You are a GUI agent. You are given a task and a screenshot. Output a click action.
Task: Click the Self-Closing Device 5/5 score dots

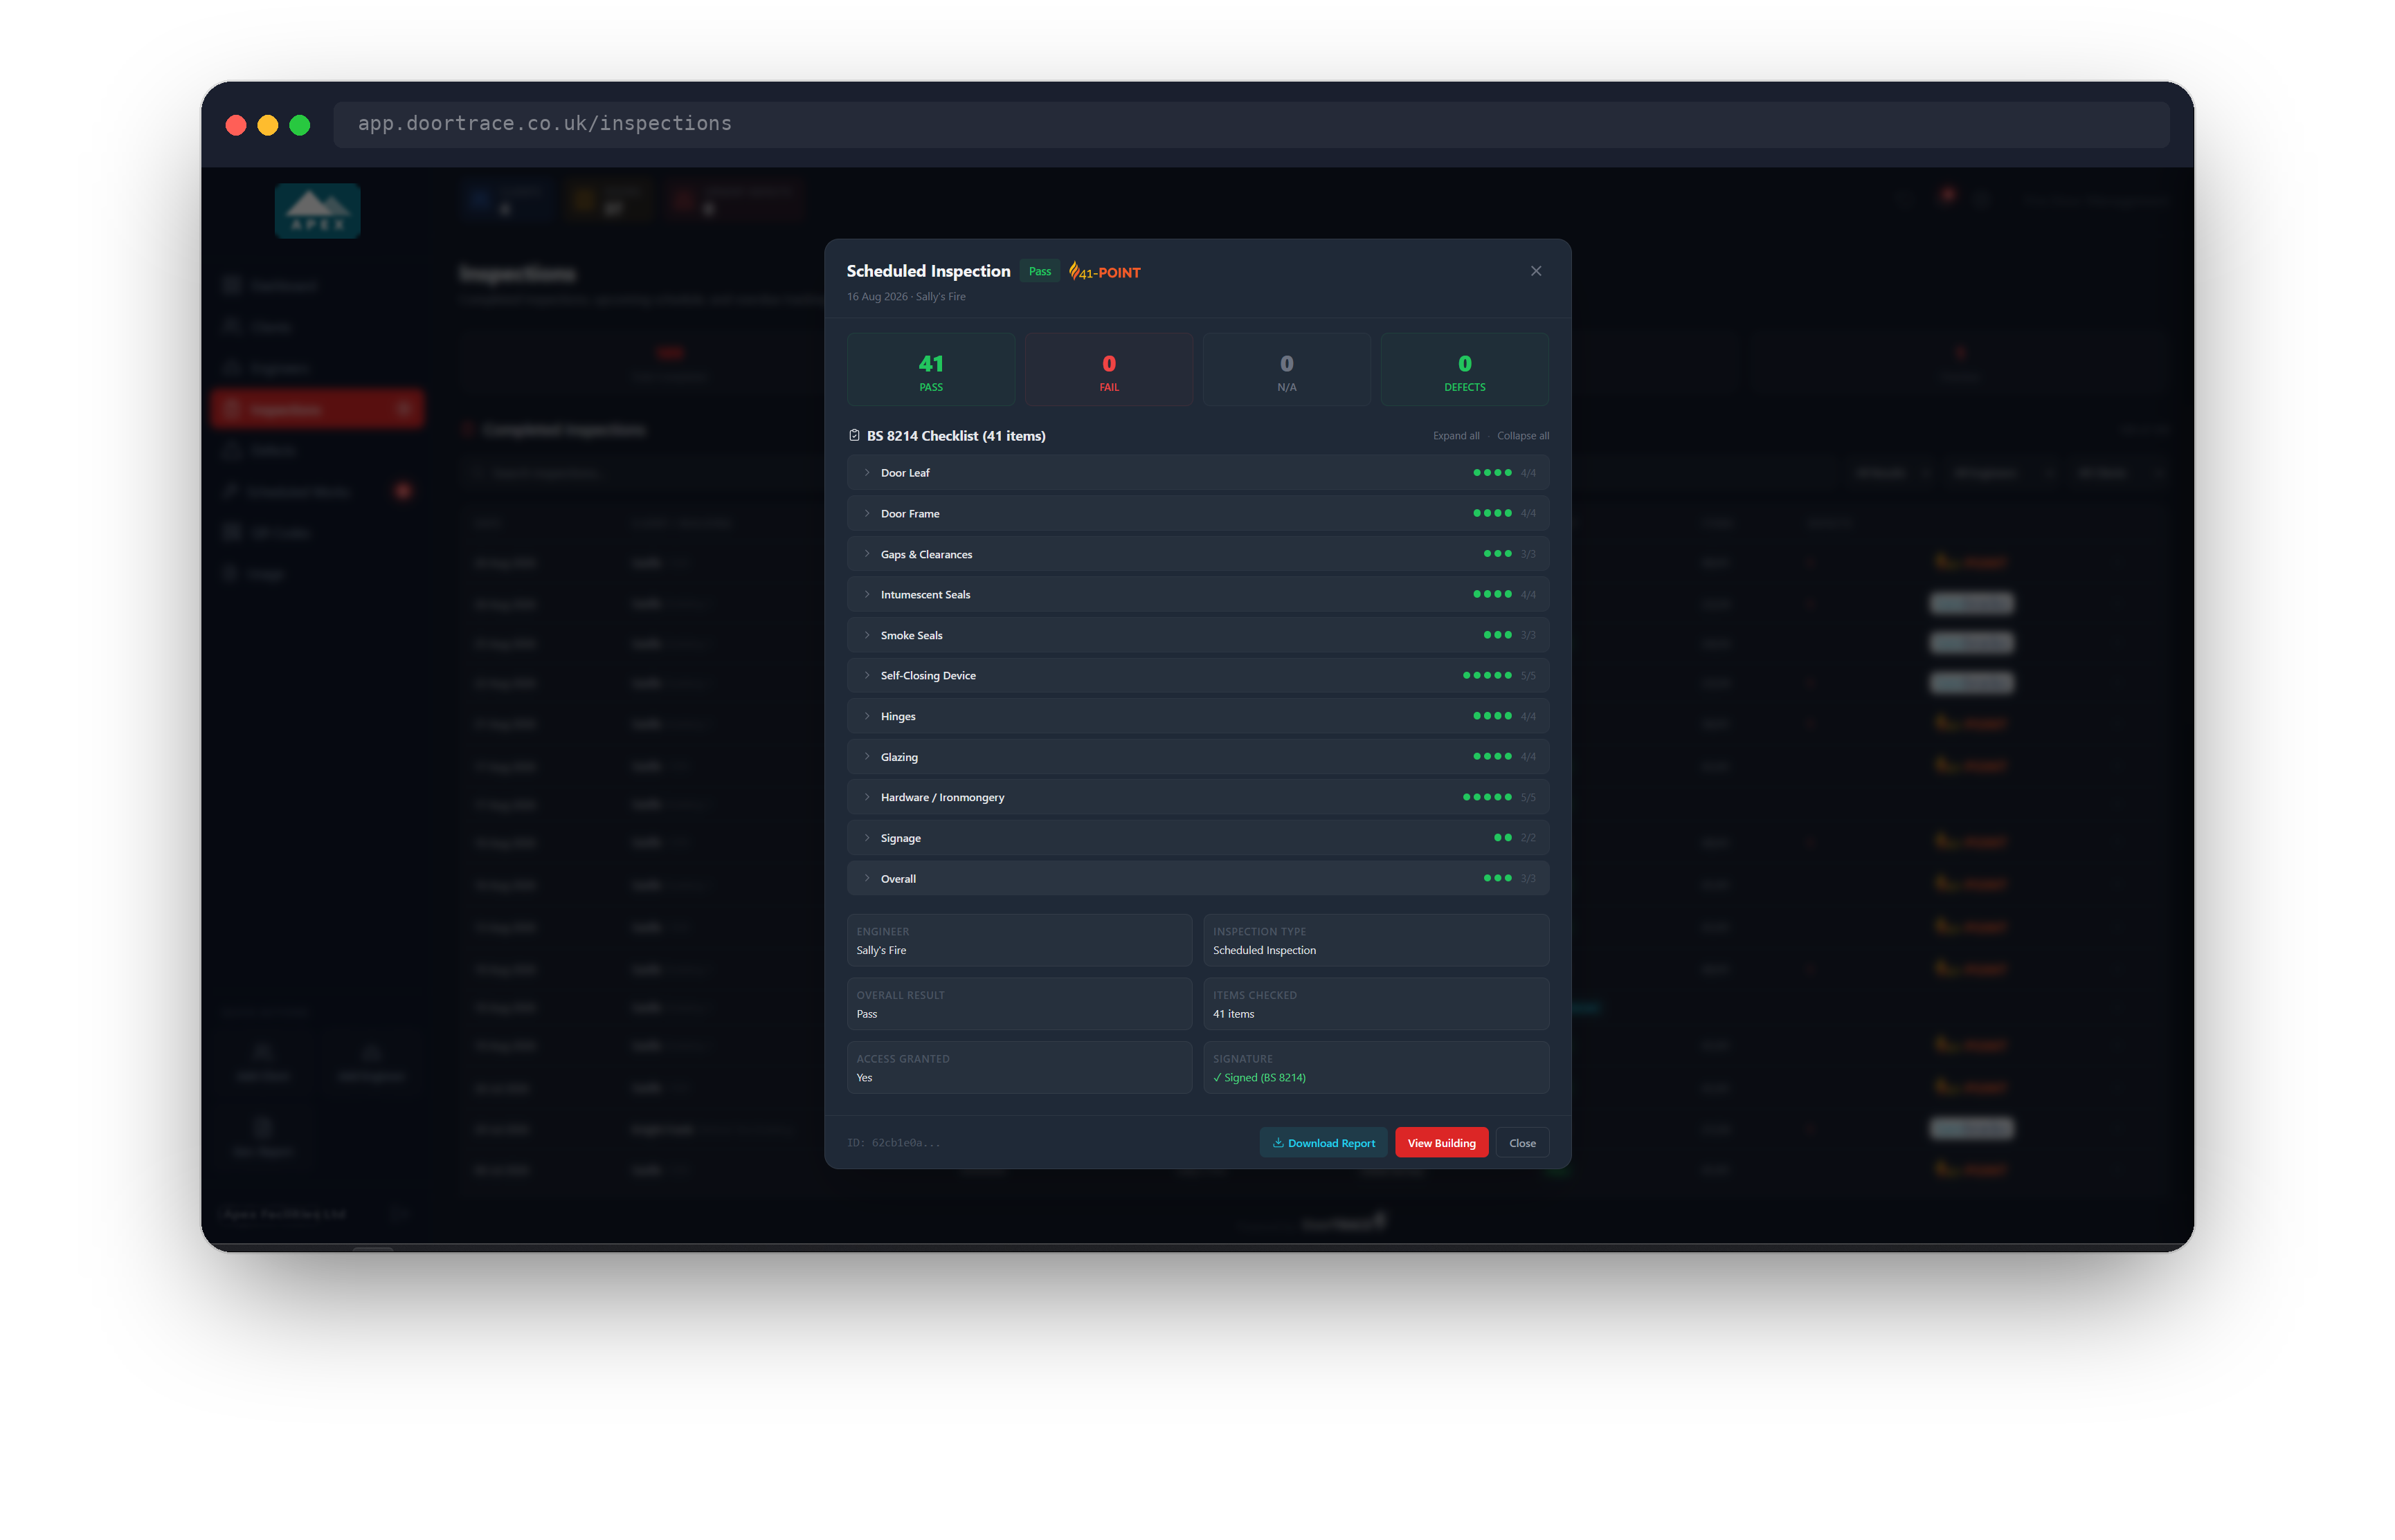(1487, 676)
